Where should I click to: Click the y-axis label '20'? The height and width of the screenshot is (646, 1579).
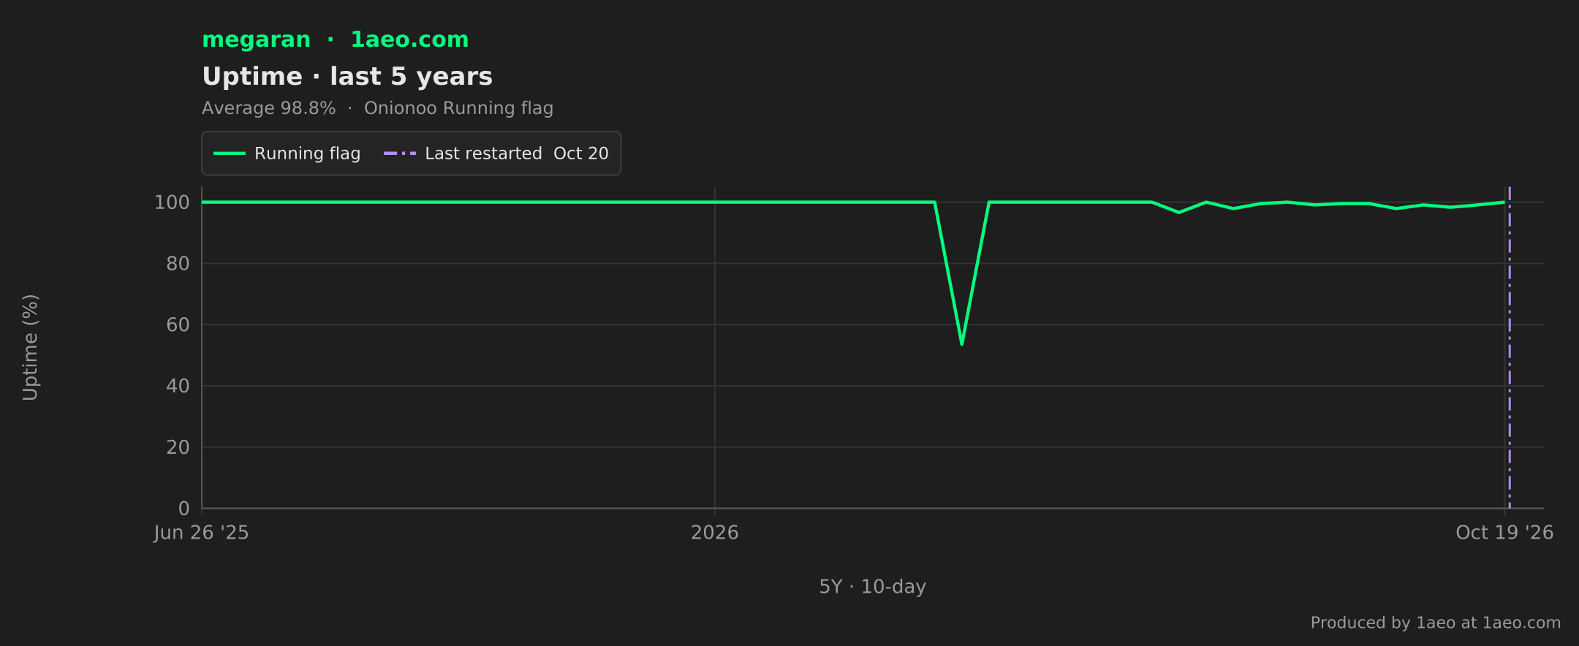178,447
